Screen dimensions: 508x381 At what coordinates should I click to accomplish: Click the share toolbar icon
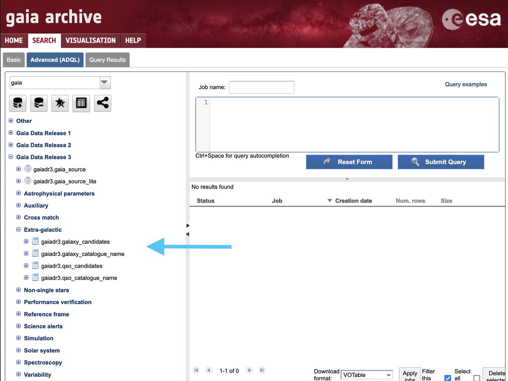pyautogui.click(x=102, y=103)
